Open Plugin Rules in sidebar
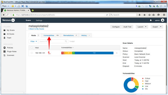Image resolution: width=168 pixels, height=95 pixels. point(12,52)
